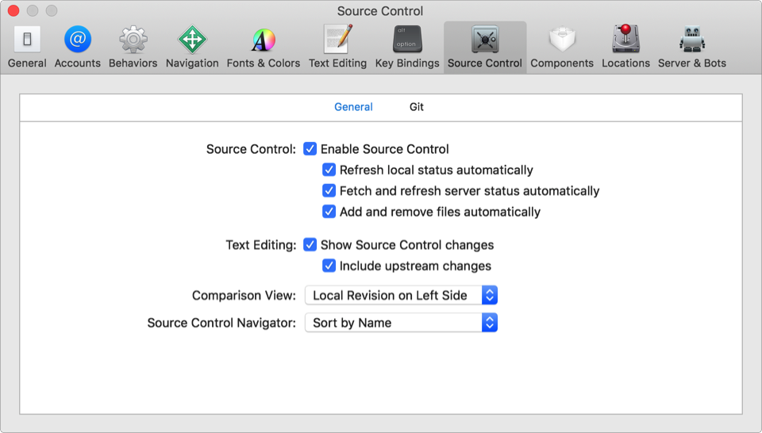Open Navigation preferences icon
The image size is (762, 433).
coord(192,40)
